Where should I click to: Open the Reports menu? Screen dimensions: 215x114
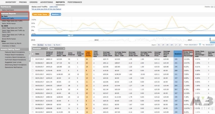(60, 2)
